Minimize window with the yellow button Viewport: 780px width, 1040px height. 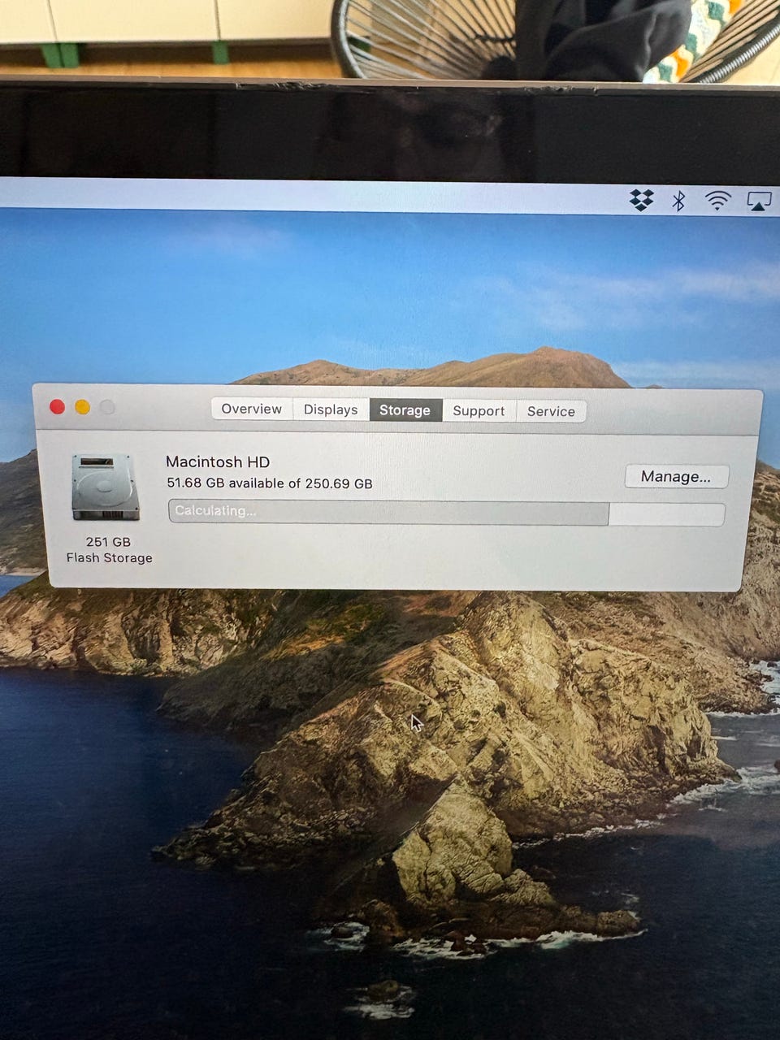pyautogui.click(x=82, y=407)
